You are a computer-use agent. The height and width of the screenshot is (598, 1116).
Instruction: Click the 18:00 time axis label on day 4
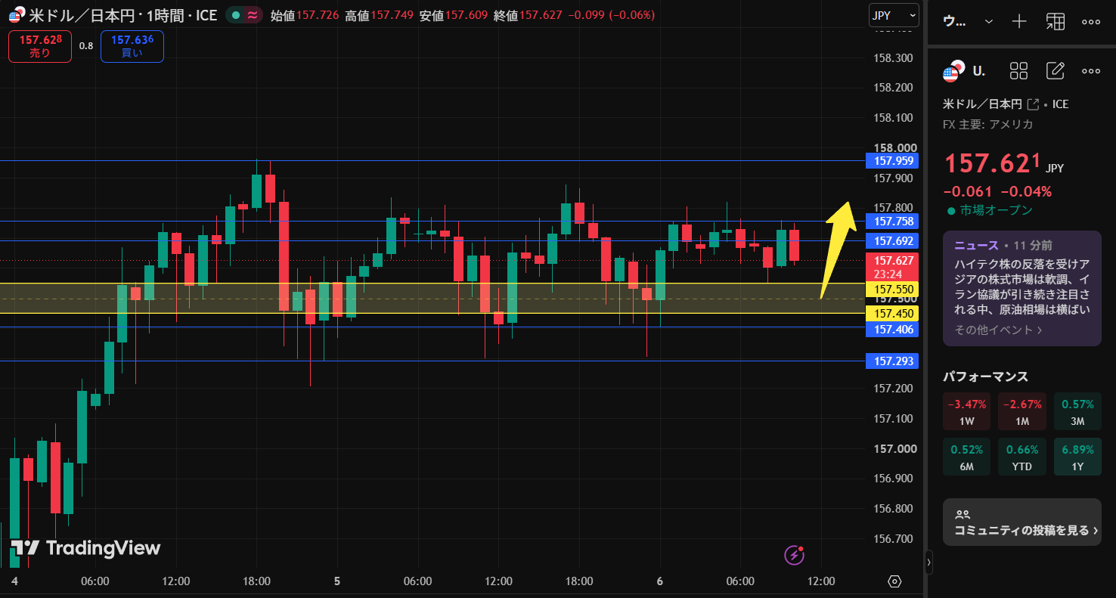[257, 581]
